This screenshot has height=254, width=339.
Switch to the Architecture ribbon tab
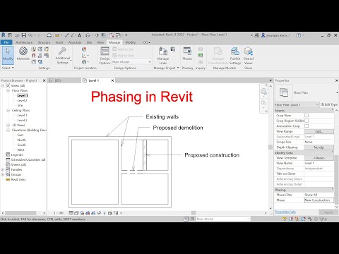[x=24, y=42]
